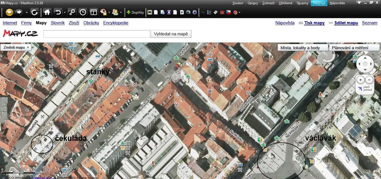Image resolution: width=381 pixels, height=179 pixels.
Task: Click the bulleted list toolbar icon
Action: tap(209, 12)
